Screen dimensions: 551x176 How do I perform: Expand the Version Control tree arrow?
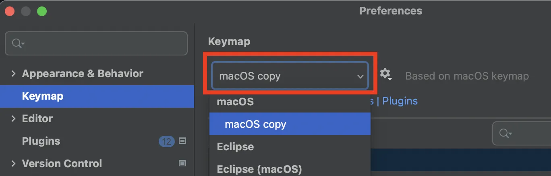(13, 164)
